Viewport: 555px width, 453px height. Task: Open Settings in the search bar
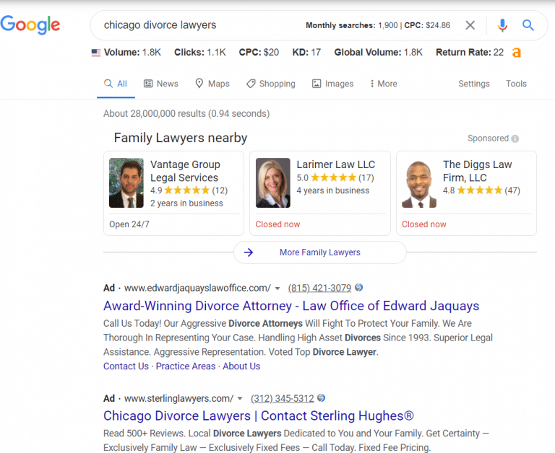tap(474, 84)
